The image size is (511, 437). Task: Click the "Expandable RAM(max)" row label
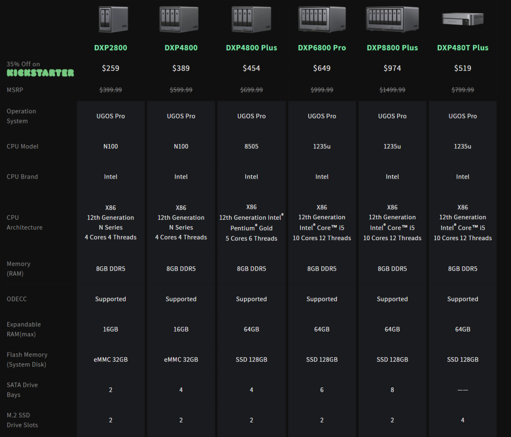tap(24, 329)
